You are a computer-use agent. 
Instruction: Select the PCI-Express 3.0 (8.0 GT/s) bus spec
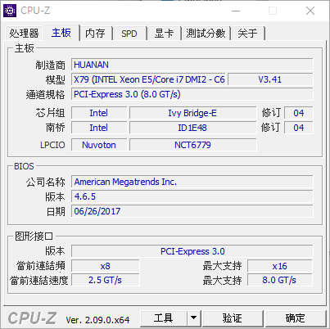(192, 94)
